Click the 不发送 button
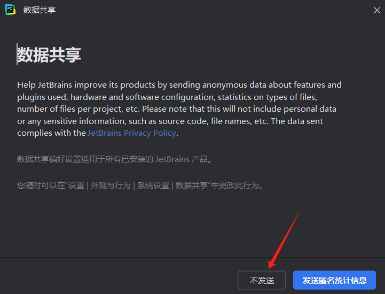Screen dimensions: 385x294 (x=262, y=280)
